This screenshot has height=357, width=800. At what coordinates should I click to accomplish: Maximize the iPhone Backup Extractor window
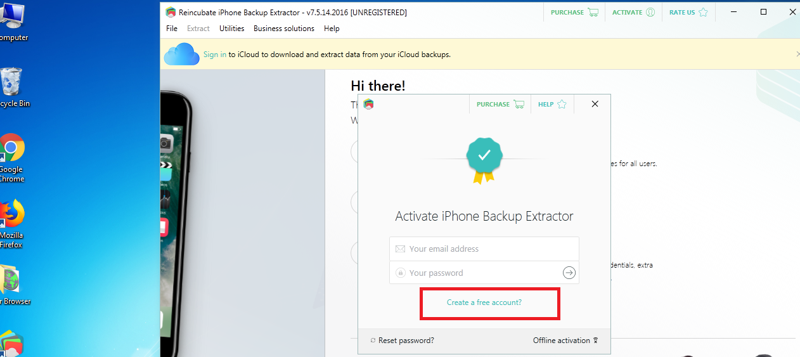(x=763, y=12)
